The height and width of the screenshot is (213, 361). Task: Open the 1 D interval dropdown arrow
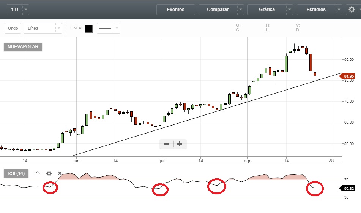(26, 10)
